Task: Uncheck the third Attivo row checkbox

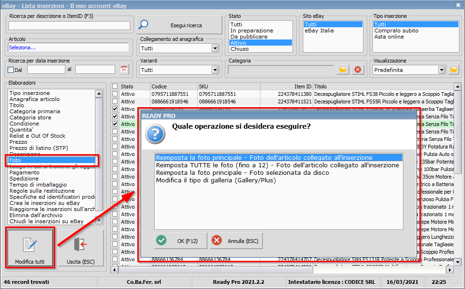Action: [x=115, y=109]
